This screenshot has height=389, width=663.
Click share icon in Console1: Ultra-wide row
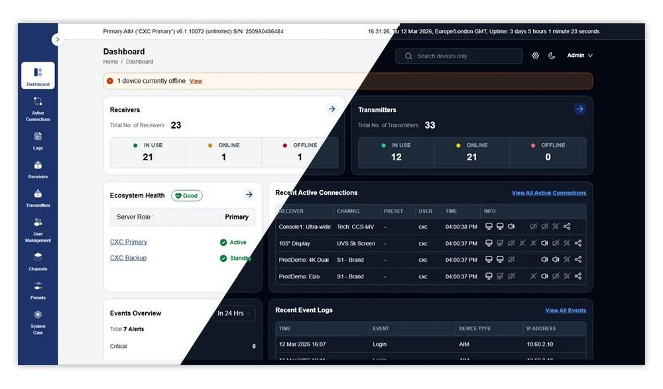coord(567,227)
